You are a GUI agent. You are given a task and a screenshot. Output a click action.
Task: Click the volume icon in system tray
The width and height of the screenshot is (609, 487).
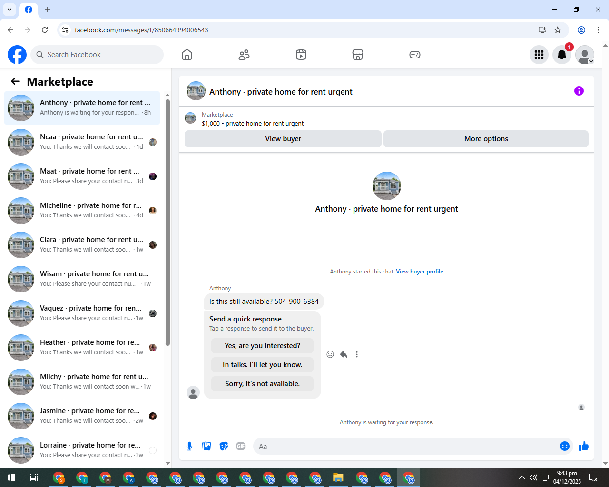[533, 477]
